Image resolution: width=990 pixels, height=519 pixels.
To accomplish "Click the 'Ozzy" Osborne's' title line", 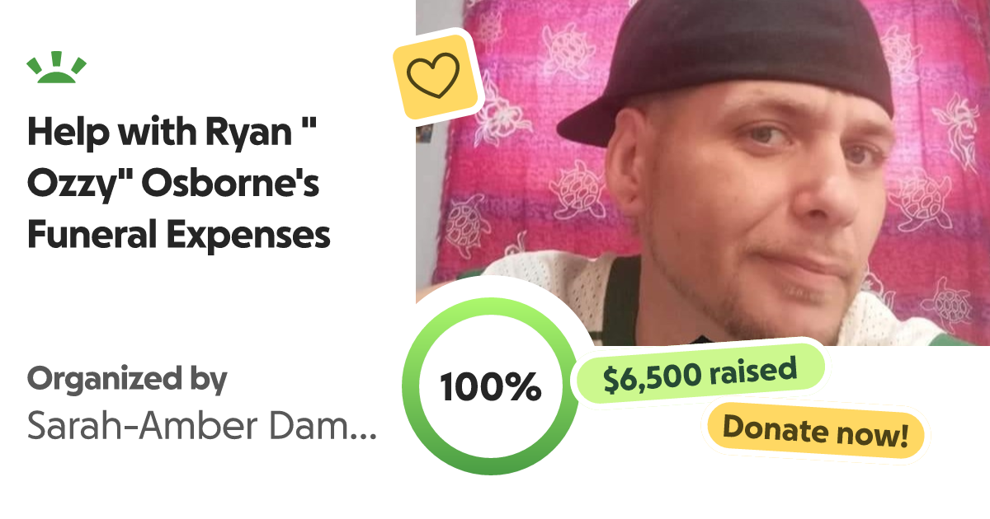I will [173, 184].
